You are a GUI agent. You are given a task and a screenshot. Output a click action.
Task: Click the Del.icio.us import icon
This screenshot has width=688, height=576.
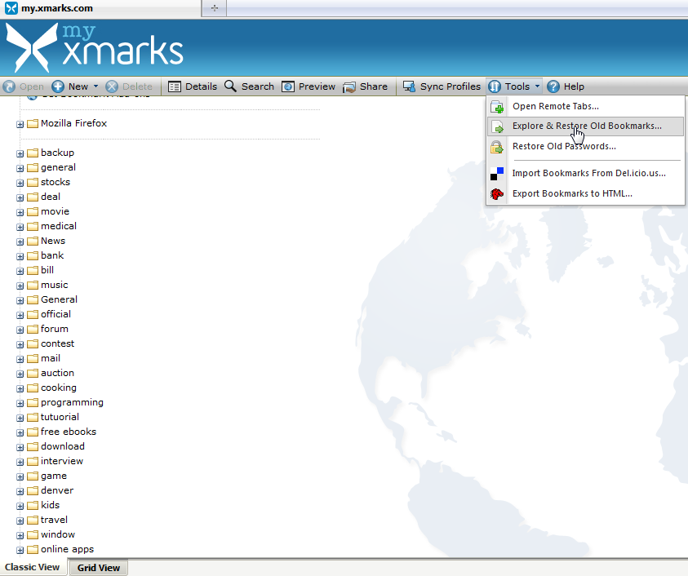coord(497,174)
